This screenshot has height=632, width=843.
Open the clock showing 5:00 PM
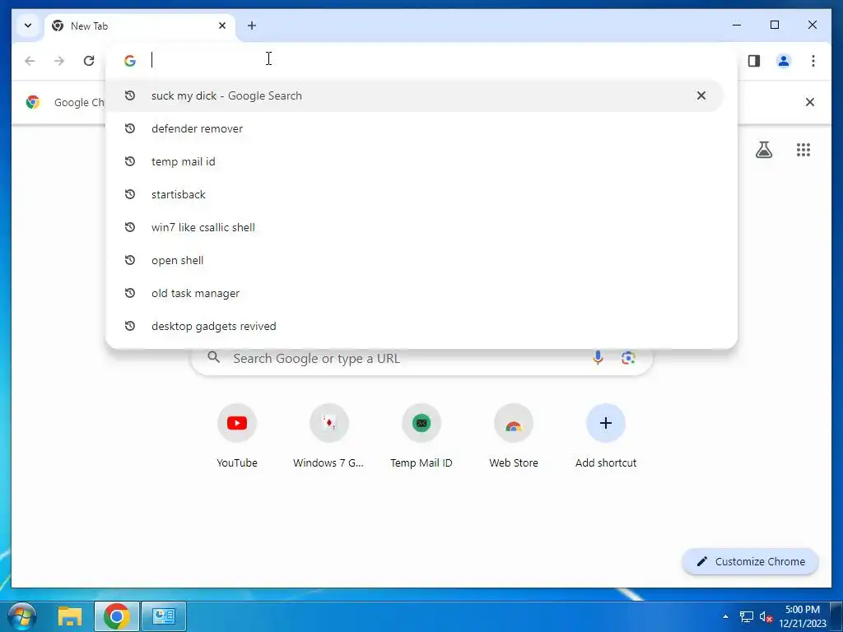pos(803,616)
